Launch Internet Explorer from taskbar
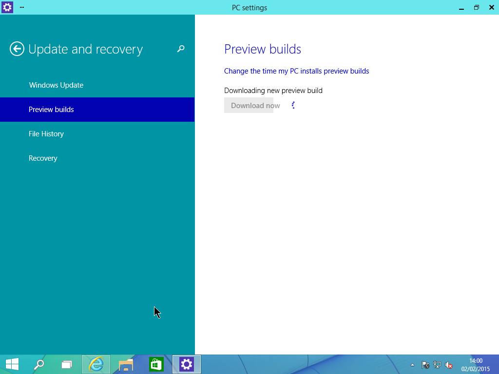The width and height of the screenshot is (499, 374). click(x=96, y=364)
